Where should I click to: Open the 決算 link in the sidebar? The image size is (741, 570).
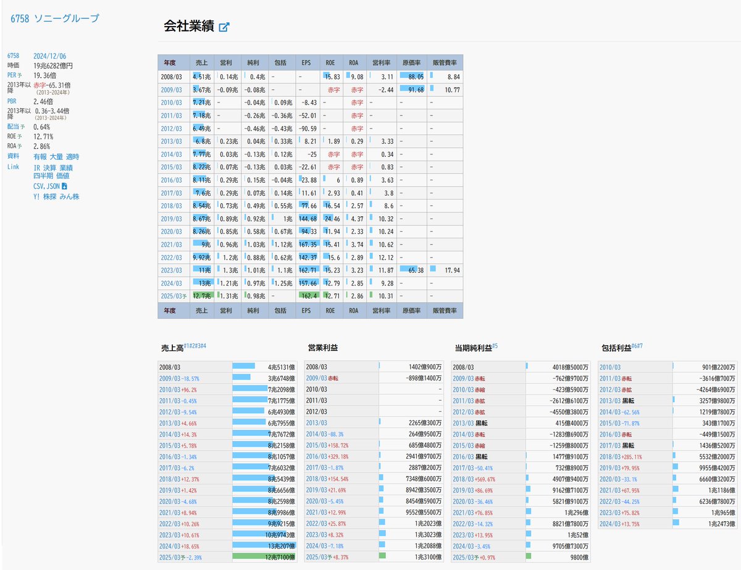(x=51, y=168)
